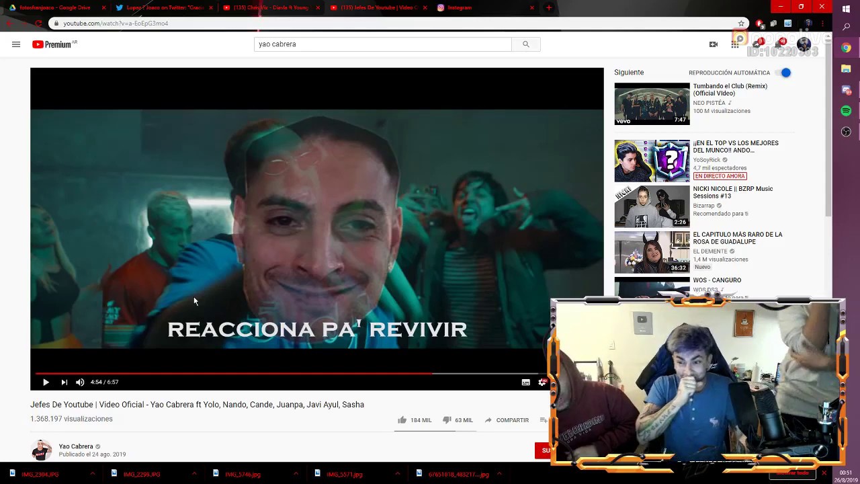This screenshot has height=484, width=860.
Task: Open downloaded file IMG_2304.JPG
Action: (40, 475)
